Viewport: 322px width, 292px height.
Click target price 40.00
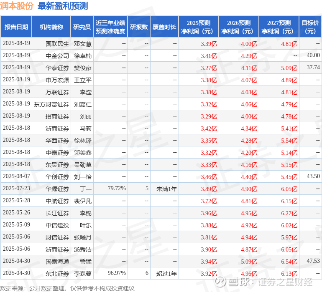(x=313, y=55)
